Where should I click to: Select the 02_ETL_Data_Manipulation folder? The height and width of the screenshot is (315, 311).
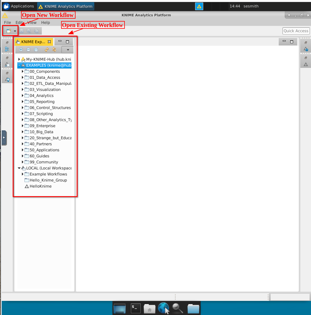tap(48, 84)
